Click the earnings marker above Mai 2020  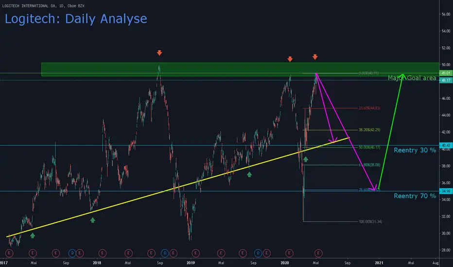pos(318,253)
